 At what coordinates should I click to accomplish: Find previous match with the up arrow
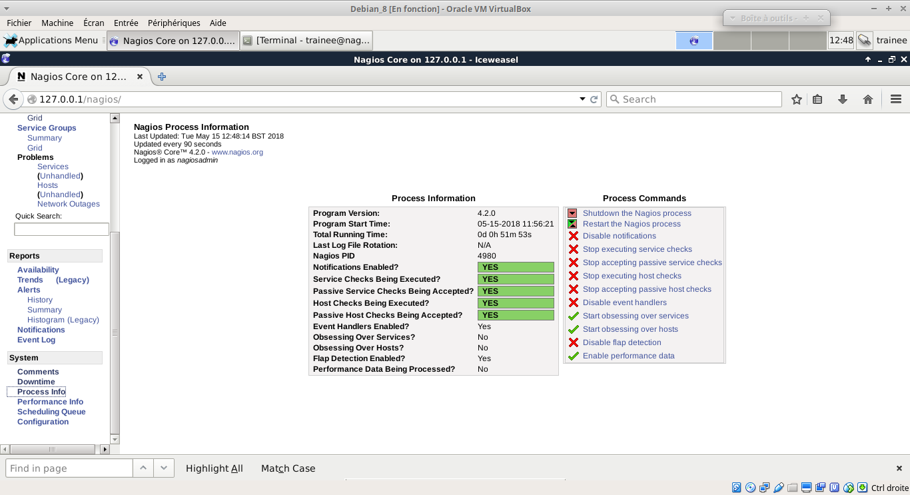pyautogui.click(x=143, y=468)
